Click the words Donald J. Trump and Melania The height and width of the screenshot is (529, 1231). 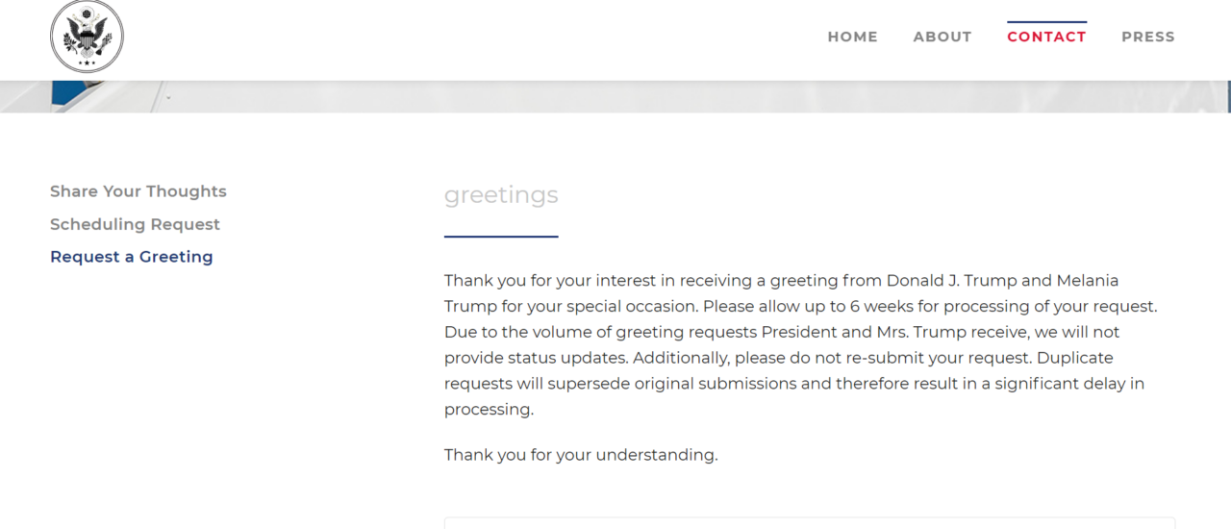pos(1003,281)
